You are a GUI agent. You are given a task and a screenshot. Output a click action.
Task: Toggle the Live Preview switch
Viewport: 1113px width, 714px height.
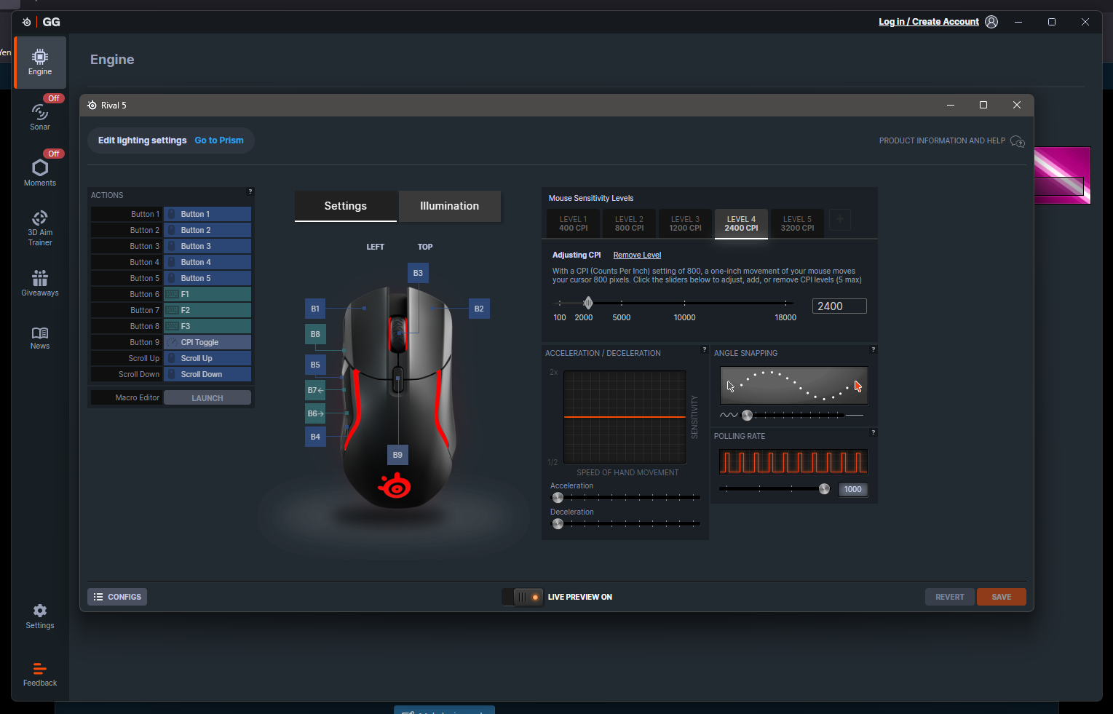click(523, 597)
